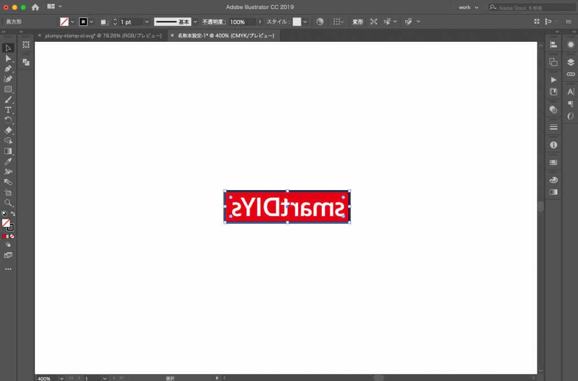
Task: Open the Links panel icon
Action: click(x=571, y=74)
